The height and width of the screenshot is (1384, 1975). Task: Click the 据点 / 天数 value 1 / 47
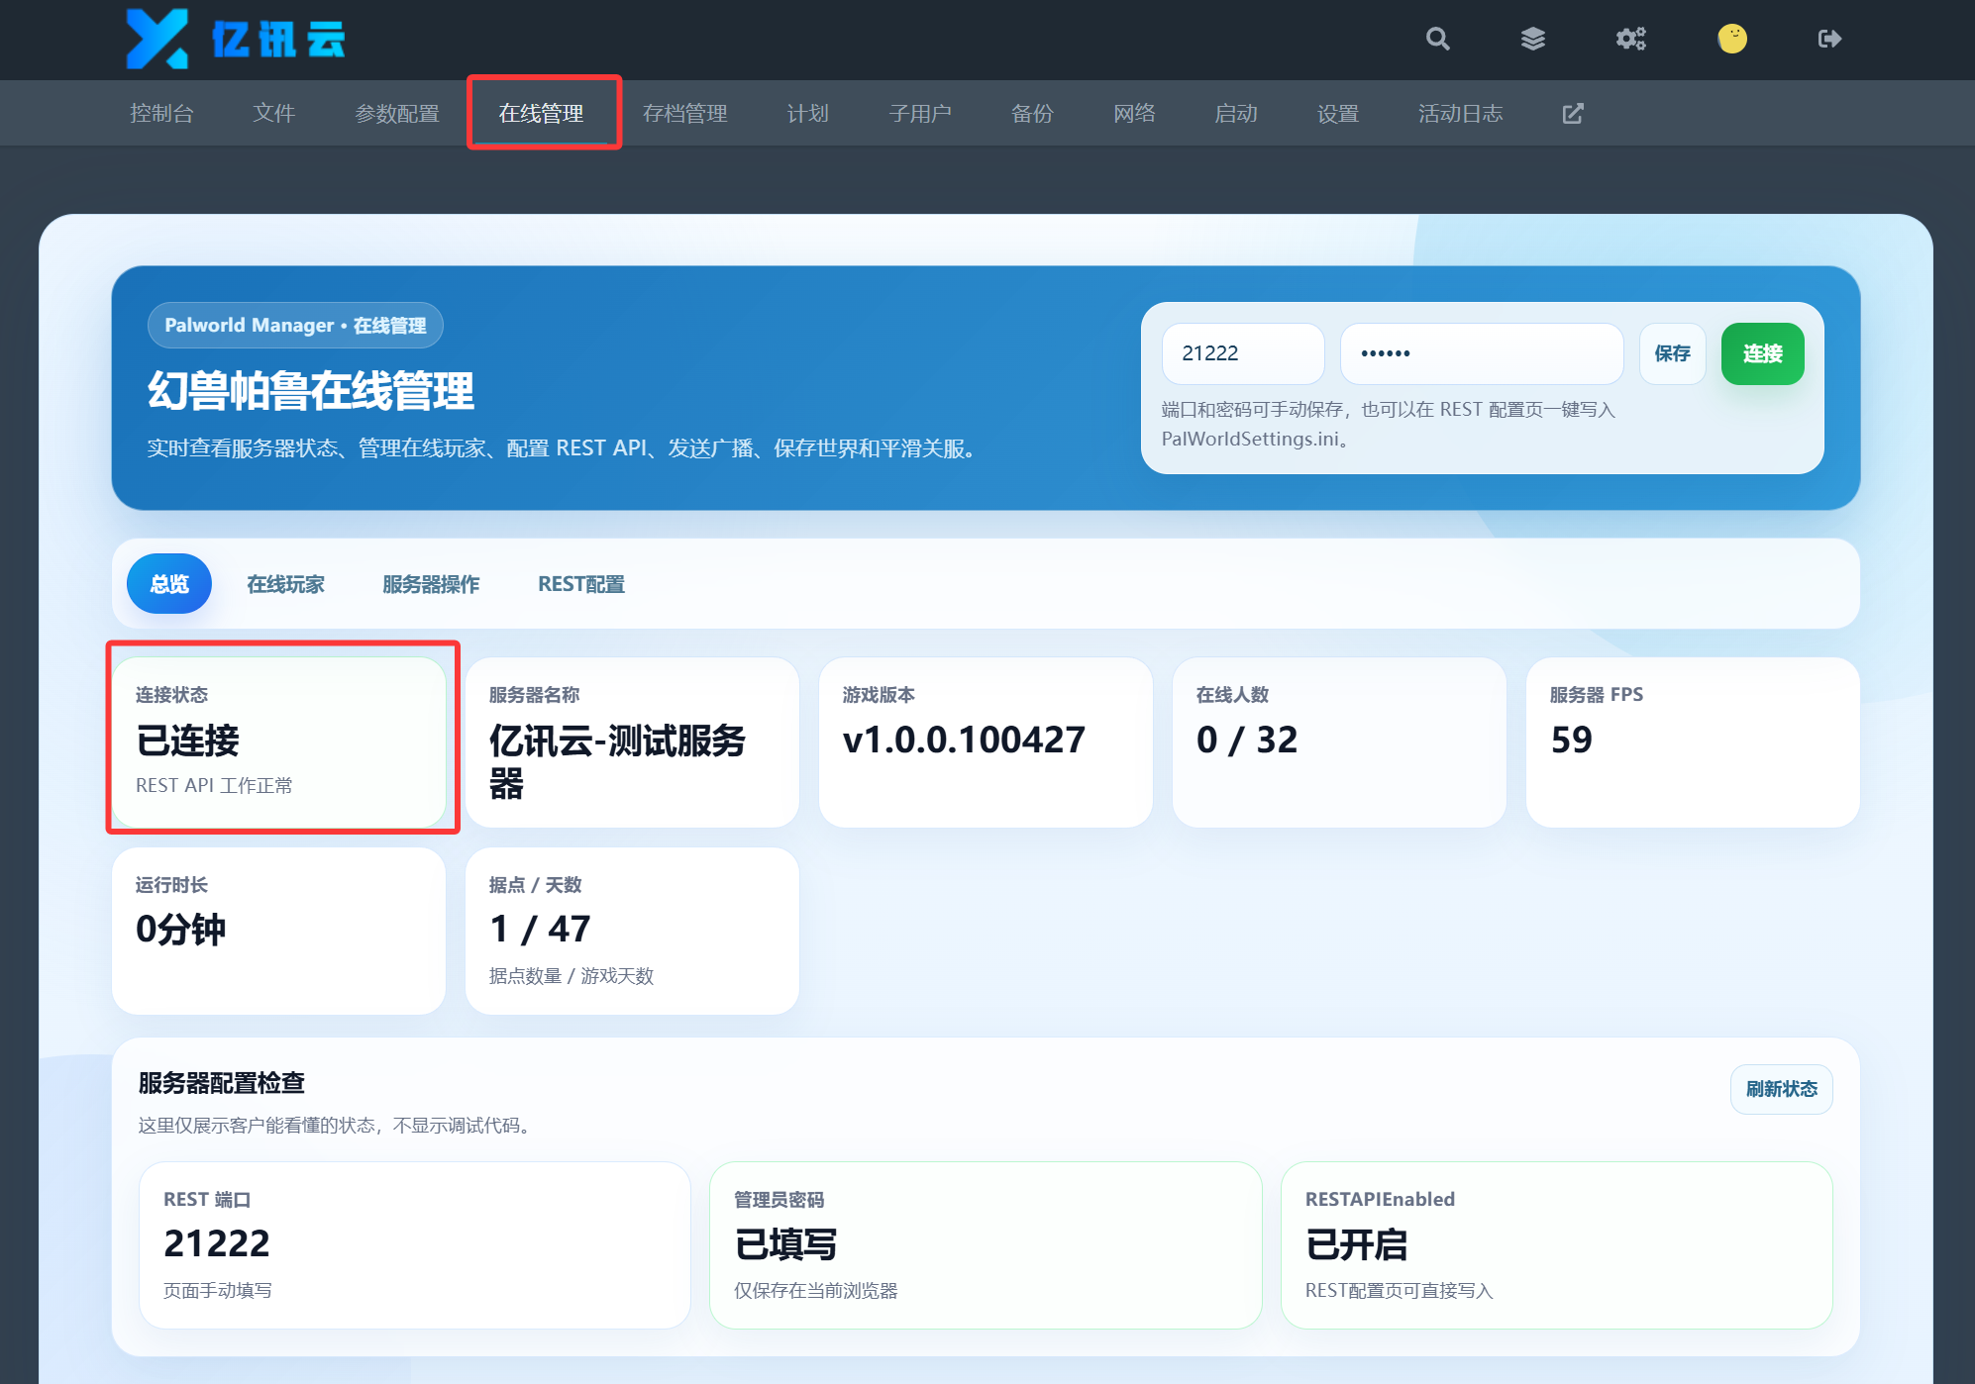click(x=541, y=930)
